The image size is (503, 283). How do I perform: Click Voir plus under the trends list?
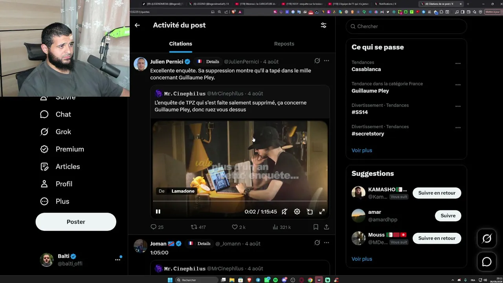362,151
